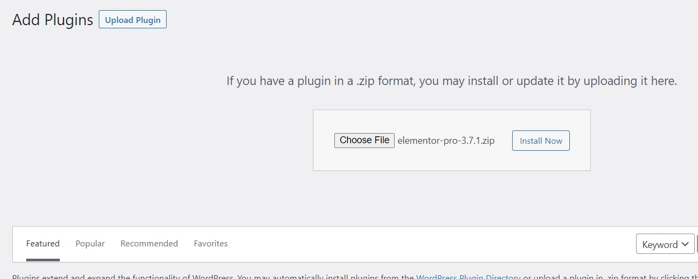This screenshot has height=279, width=698.
Task: Click the Add Plugins page heading
Action: (x=52, y=20)
